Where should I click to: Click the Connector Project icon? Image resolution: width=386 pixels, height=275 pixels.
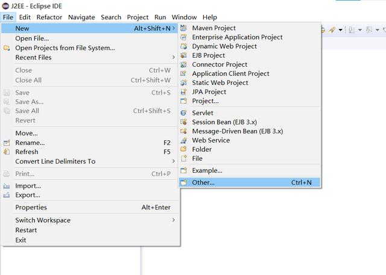[183, 64]
